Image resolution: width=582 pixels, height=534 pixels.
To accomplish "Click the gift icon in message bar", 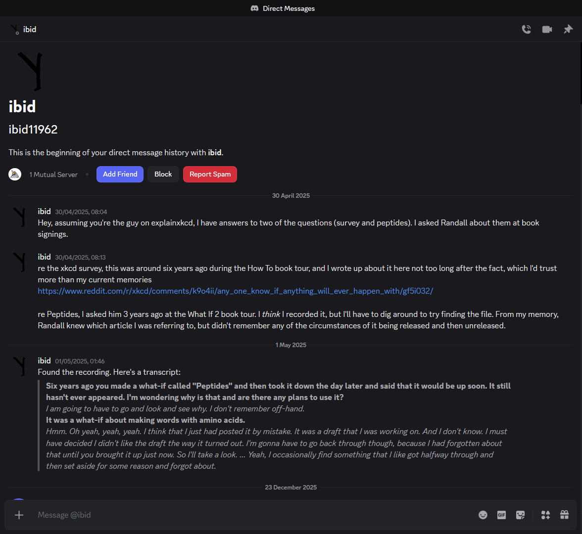I will 564,515.
